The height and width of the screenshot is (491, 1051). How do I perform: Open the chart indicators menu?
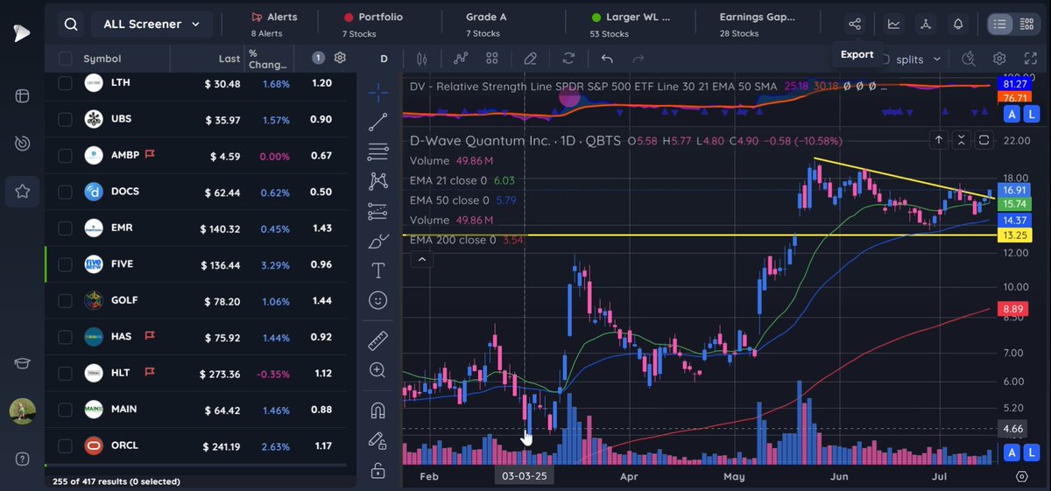461,59
